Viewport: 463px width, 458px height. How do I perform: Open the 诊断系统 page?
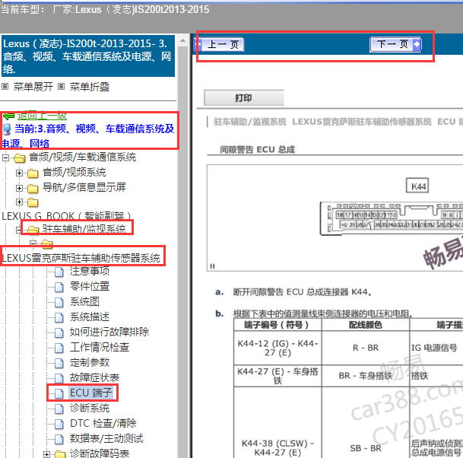click(x=90, y=408)
